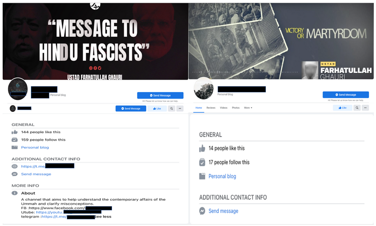376x226 pixels.
Task: Click Send Message button on right page
Action: click(x=345, y=95)
